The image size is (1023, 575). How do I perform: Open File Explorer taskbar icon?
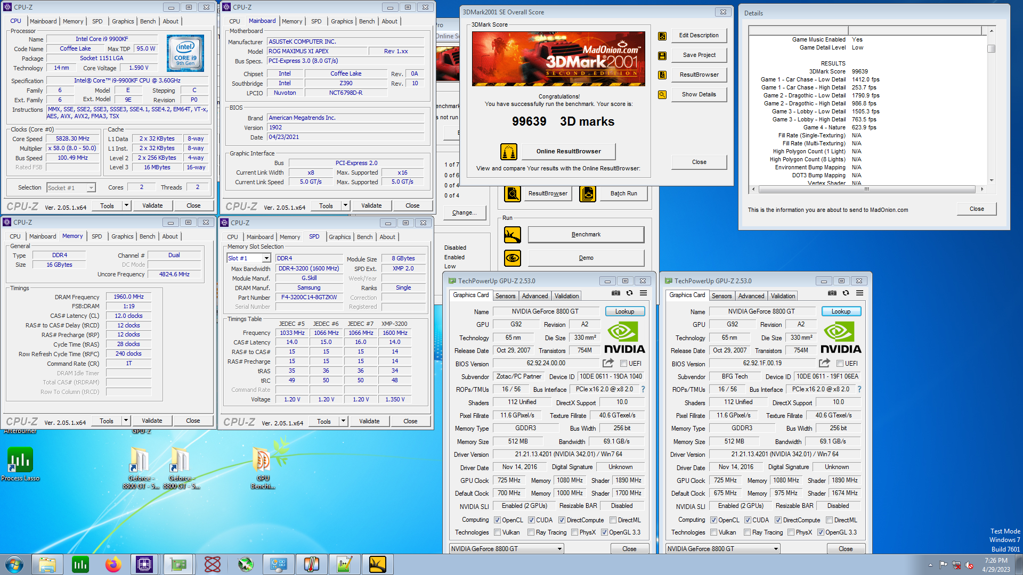pyautogui.click(x=47, y=564)
